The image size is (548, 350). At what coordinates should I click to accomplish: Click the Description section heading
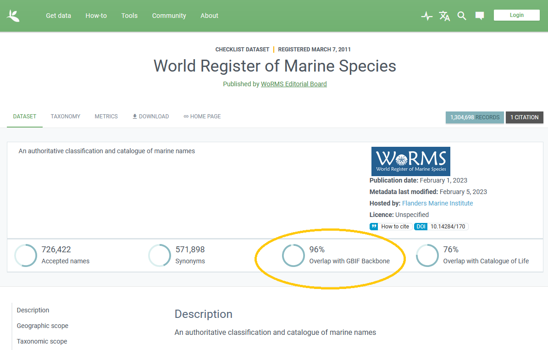click(204, 314)
